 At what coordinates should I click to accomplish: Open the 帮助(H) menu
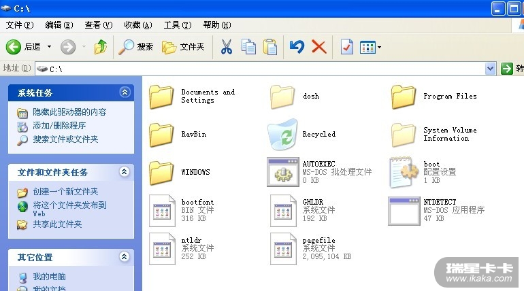coord(216,25)
